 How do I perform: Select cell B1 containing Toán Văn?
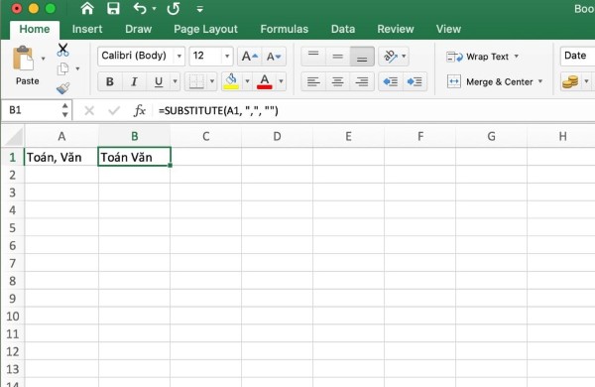tap(134, 157)
